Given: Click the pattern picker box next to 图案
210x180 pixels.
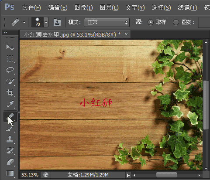Looking at the screenshot, I should 204,22.
